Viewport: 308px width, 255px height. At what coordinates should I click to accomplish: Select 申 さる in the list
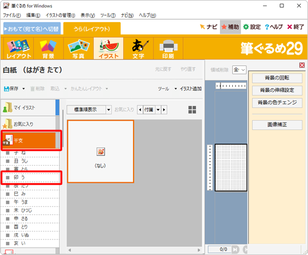coord(30,219)
